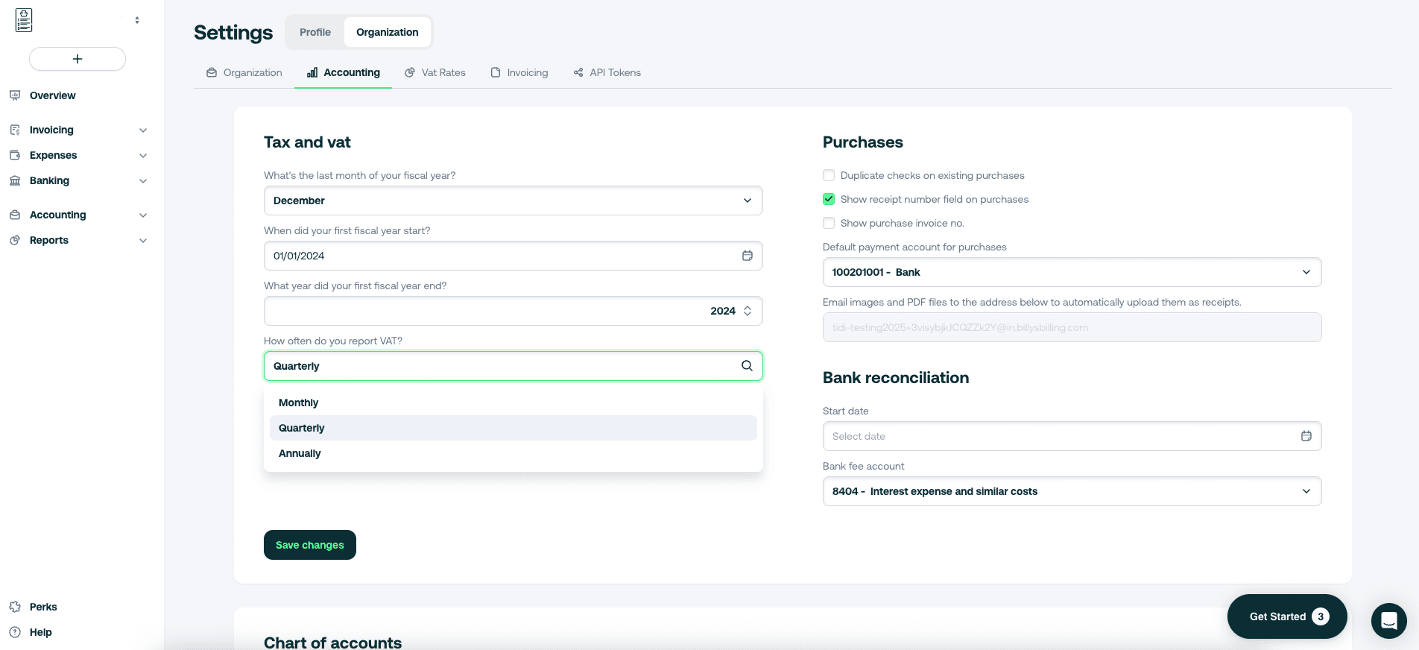Click the Save changes button
Screen dimensions: 1419x650
click(x=310, y=545)
